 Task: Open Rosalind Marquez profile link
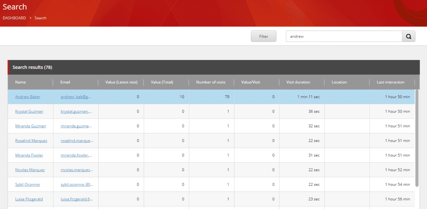(31, 141)
